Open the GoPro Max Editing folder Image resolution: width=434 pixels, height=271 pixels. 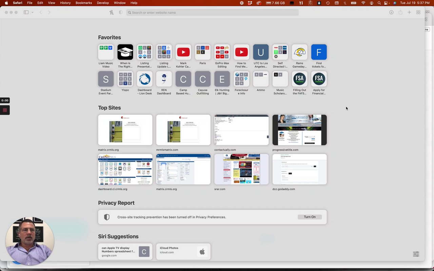(222, 52)
